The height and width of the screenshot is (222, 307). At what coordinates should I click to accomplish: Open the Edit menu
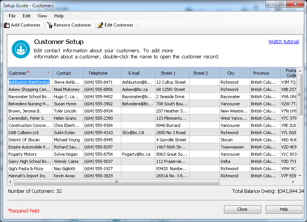pos(26,16)
